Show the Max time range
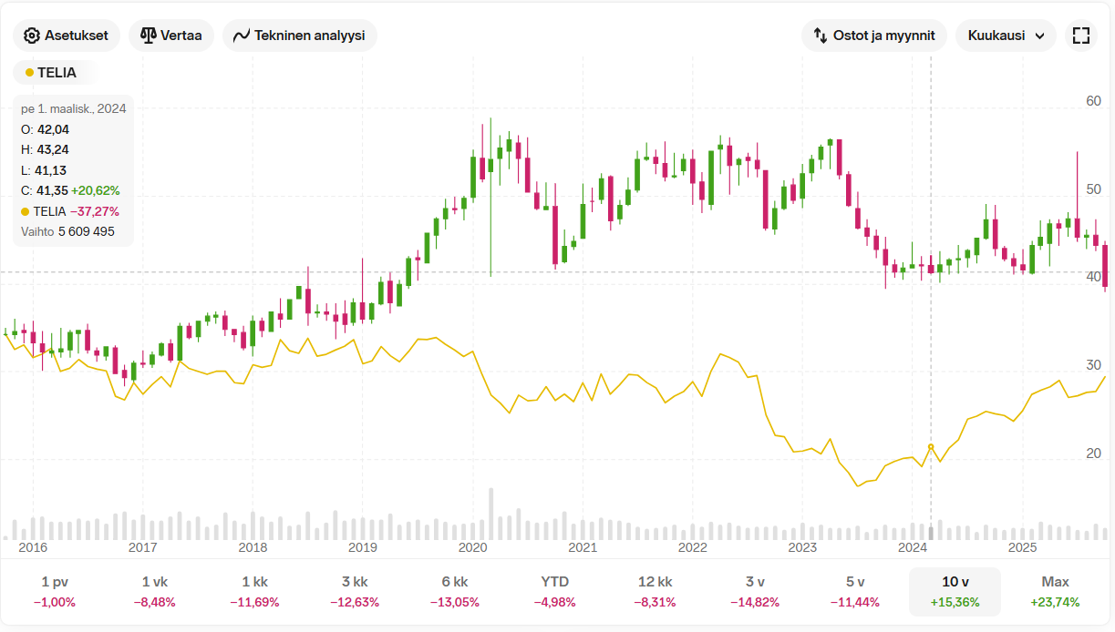This screenshot has height=632, width=1115. [x=1055, y=591]
